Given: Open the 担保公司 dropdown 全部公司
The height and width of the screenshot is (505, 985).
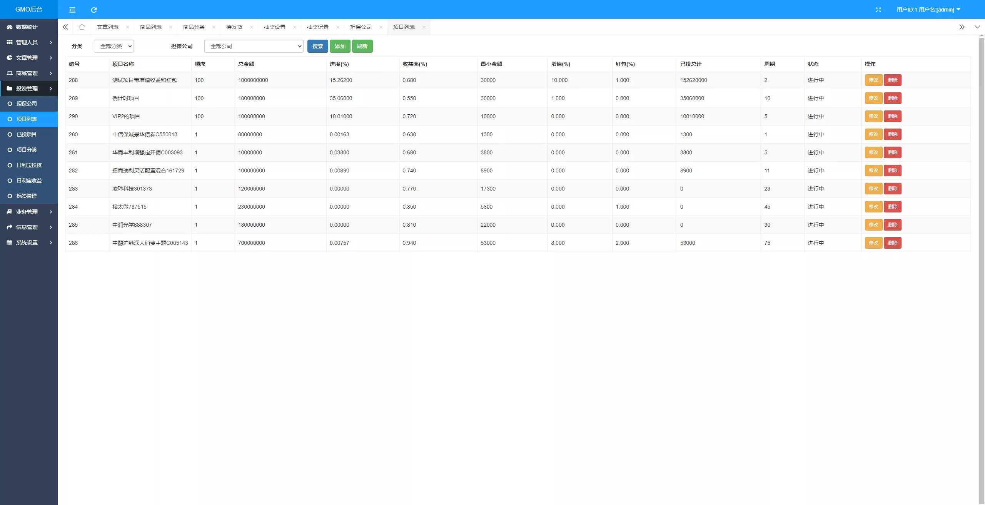Looking at the screenshot, I should (x=254, y=46).
